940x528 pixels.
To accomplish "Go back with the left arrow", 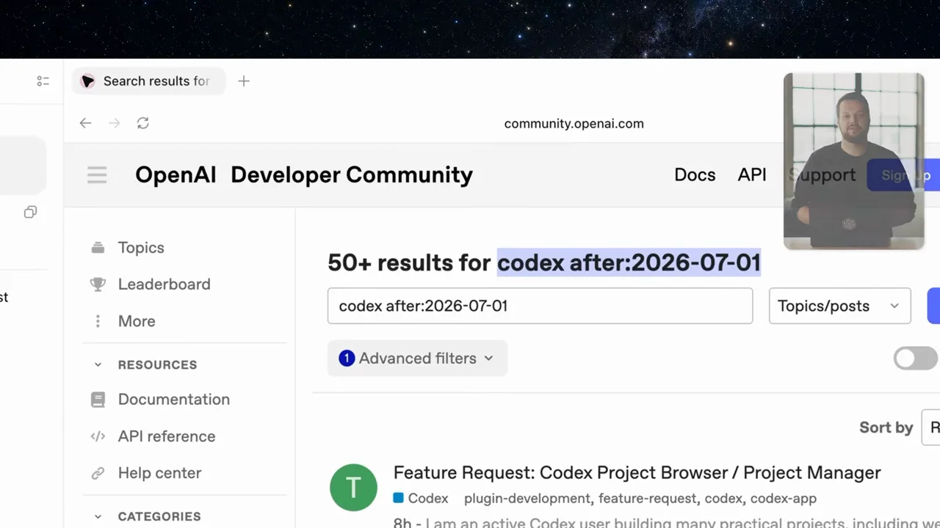I will coord(85,123).
